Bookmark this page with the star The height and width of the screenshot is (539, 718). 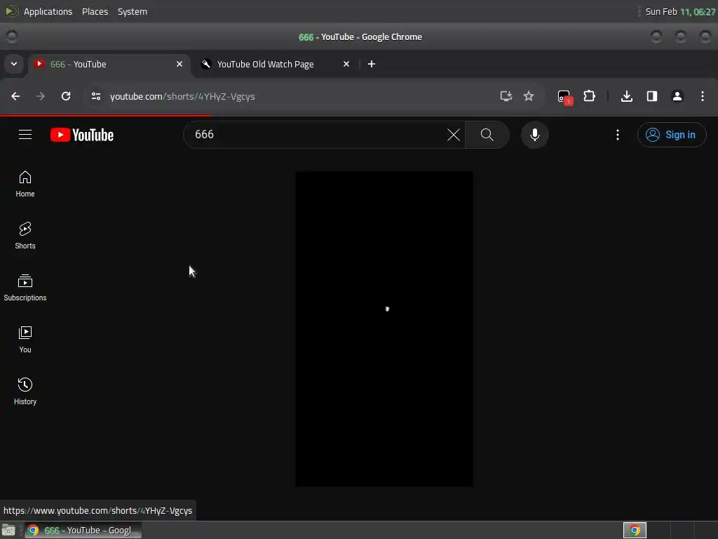point(529,96)
